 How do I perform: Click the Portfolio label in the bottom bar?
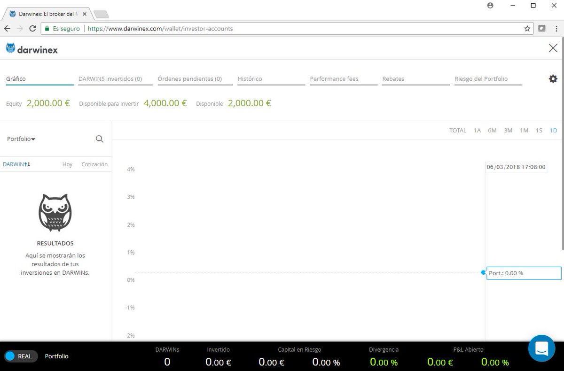[56, 356]
